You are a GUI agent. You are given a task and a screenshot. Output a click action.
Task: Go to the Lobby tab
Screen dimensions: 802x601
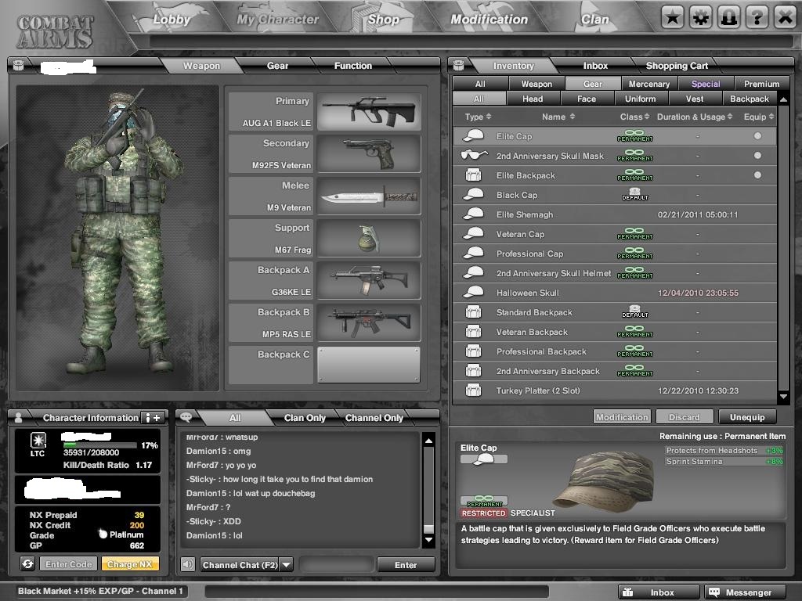[172, 20]
